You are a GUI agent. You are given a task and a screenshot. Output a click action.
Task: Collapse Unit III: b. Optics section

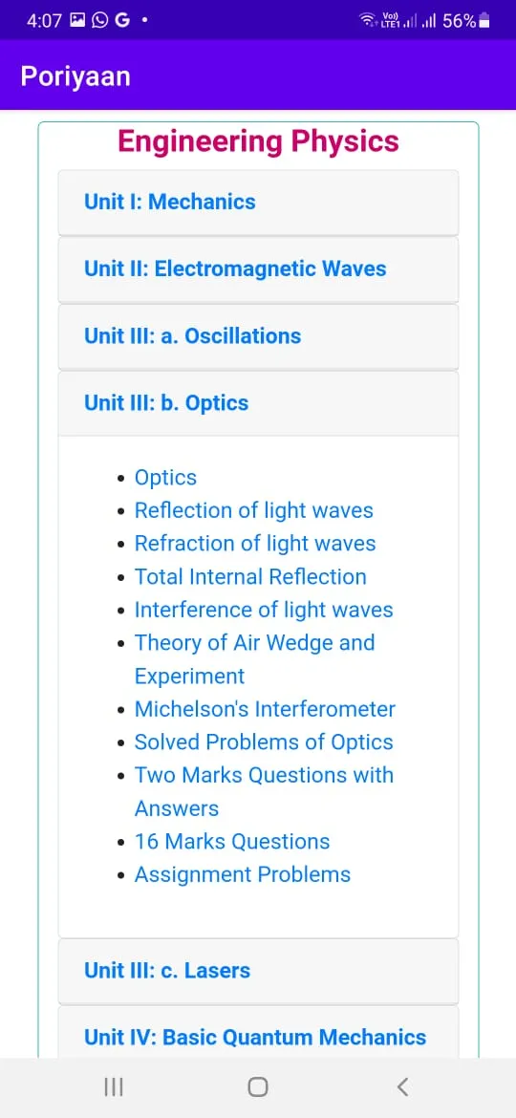point(258,403)
